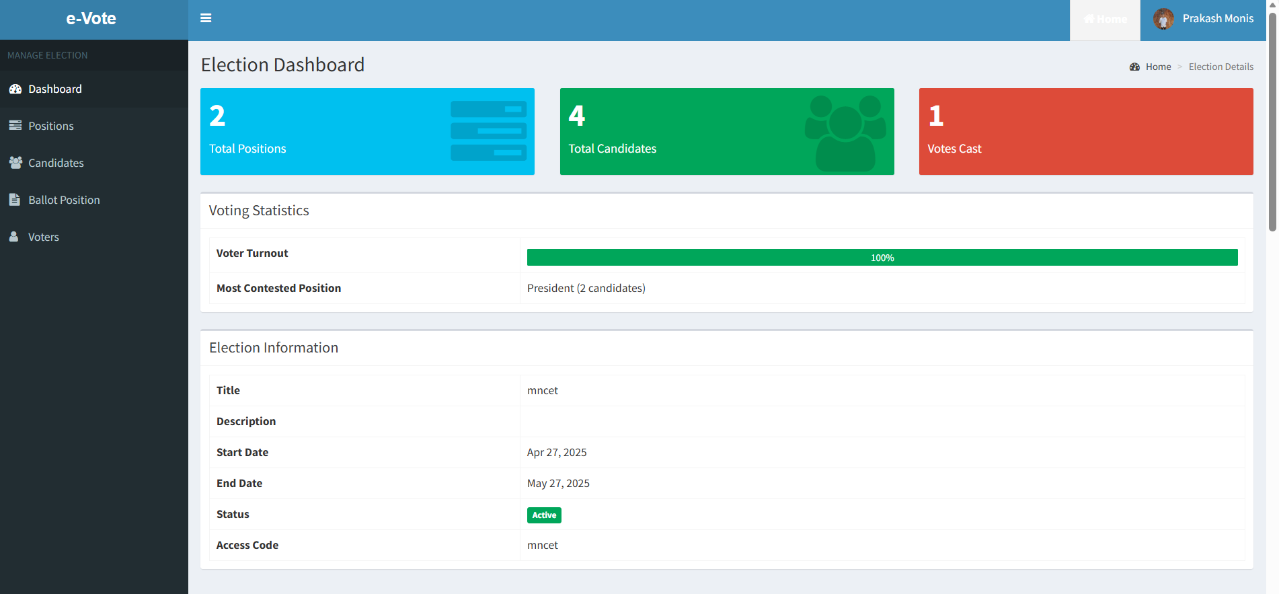Image resolution: width=1279 pixels, height=594 pixels.
Task: Go to Voters in the sidebar
Action: tap(44, 237)
